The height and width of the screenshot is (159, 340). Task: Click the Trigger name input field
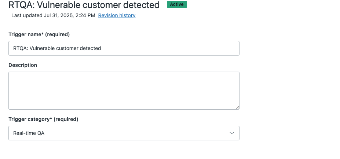(124, 48)
